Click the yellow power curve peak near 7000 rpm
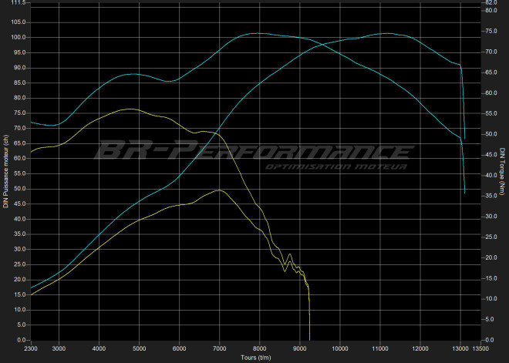Viewport: 509px width, 363px height. [x=219, y=190]
